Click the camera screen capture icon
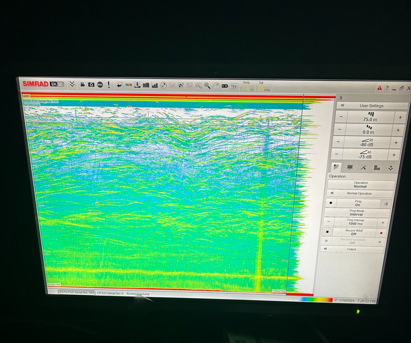411x343 pixels. (x=91, y=85)
